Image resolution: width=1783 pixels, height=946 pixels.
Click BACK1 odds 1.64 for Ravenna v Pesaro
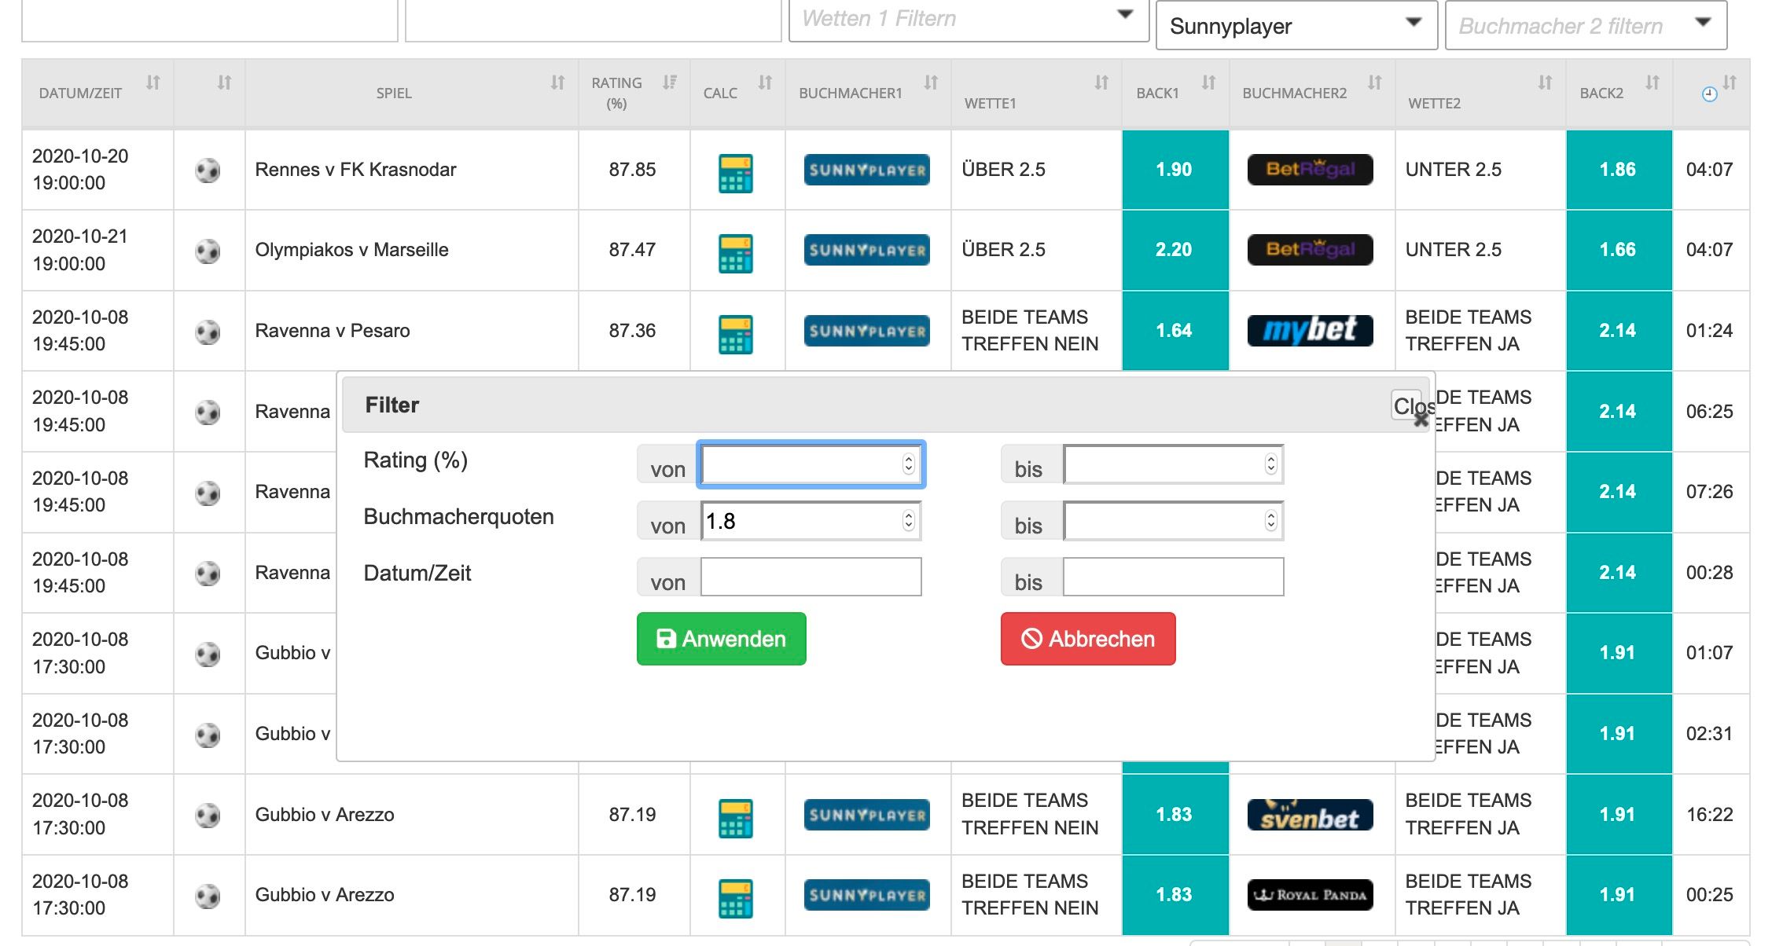coord(1175,331)
